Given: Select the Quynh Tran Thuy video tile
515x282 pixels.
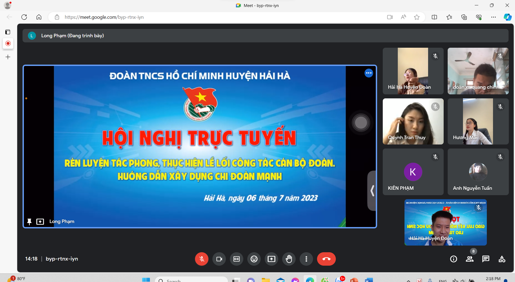Looking at the screenshot, I should 413,121.
